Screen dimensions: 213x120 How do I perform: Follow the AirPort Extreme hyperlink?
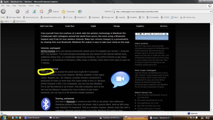48,51
